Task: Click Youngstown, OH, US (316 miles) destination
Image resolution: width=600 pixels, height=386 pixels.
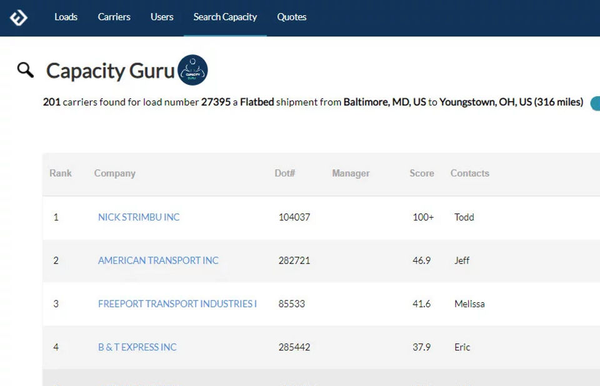Action: point(511,102)
